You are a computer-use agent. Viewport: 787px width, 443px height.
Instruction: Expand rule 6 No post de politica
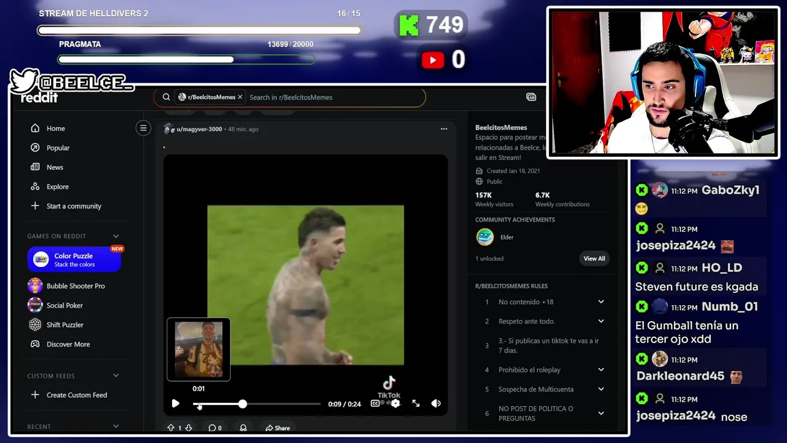coord(601,413)
